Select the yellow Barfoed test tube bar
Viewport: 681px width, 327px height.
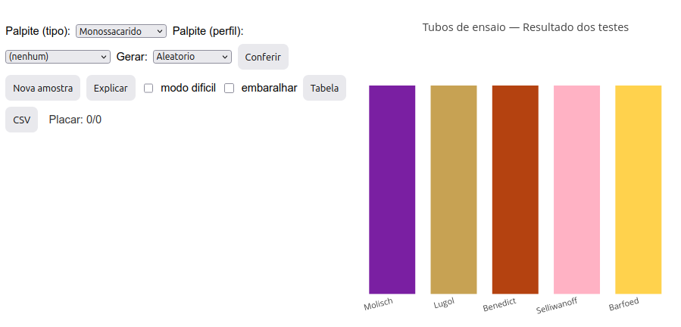tap(638, 189)
